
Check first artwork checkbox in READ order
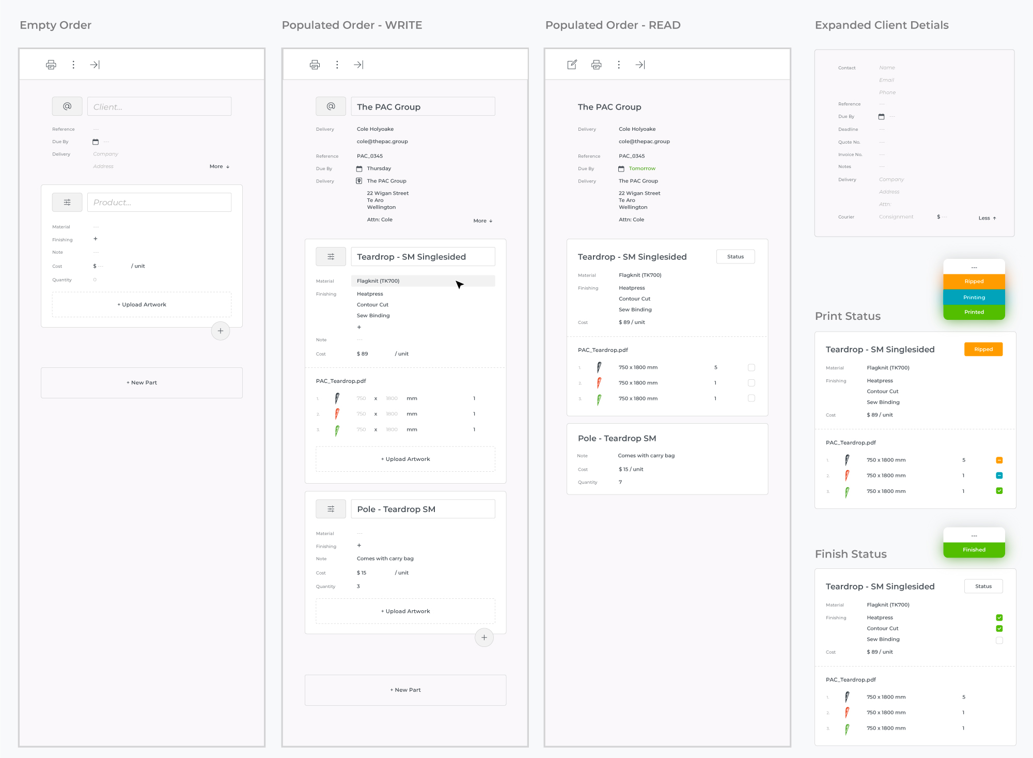751,367
